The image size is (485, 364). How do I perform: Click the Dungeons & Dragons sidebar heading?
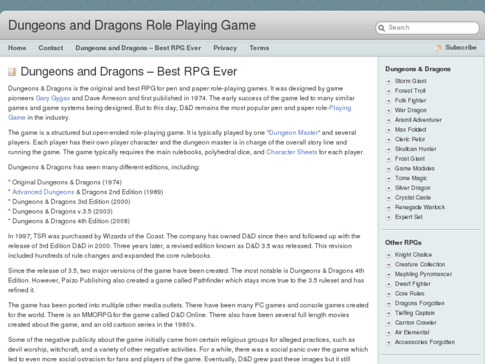pyautogui.click(x=418, y=69)
